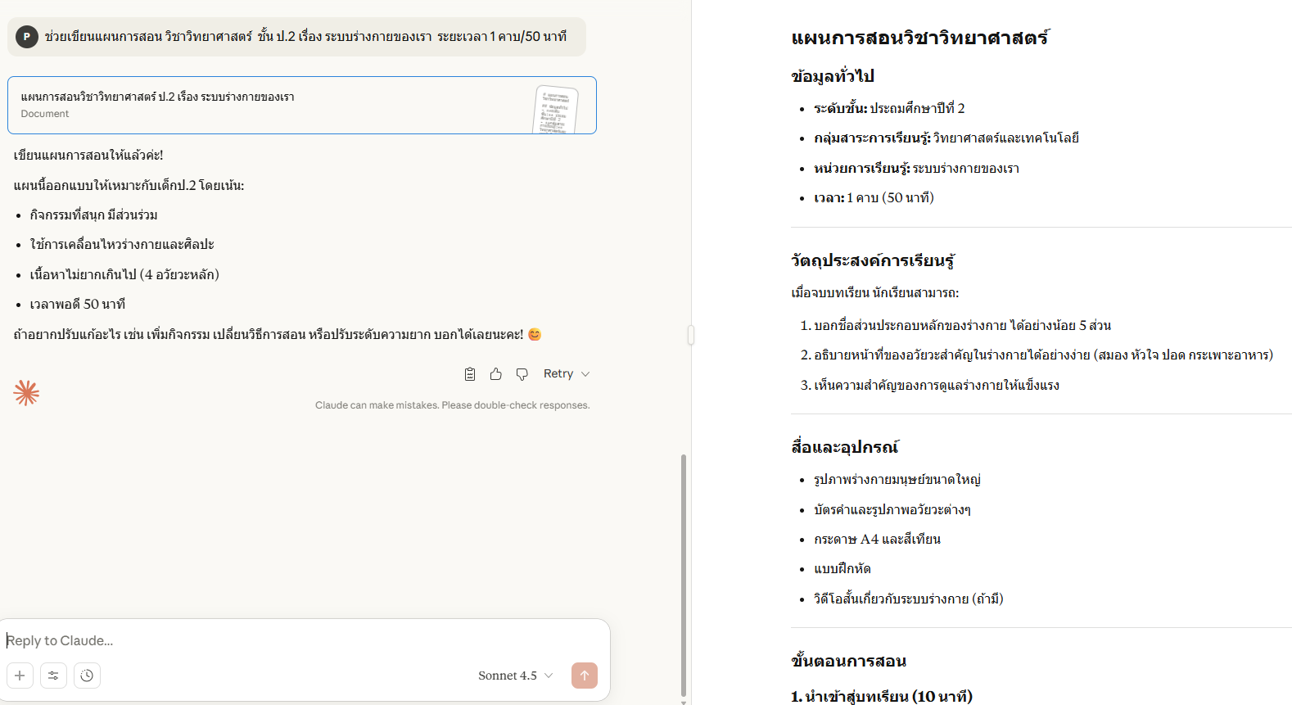Click the scroll down arrow below the scrollbar
1292x705 pixels.
tap(684, 702)
